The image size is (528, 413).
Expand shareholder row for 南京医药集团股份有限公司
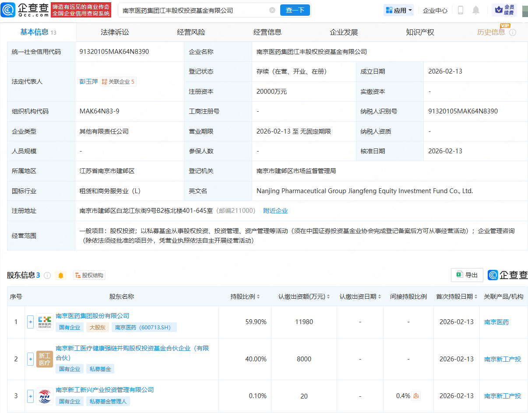tap(30, 321)
